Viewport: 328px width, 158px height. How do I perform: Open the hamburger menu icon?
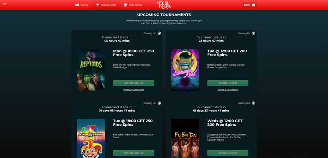(5, 5)
